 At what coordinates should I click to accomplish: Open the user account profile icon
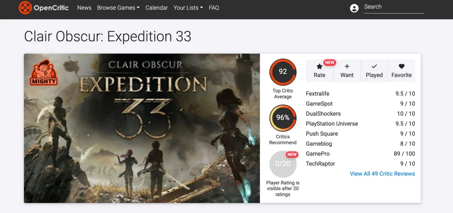coord(354,8)
